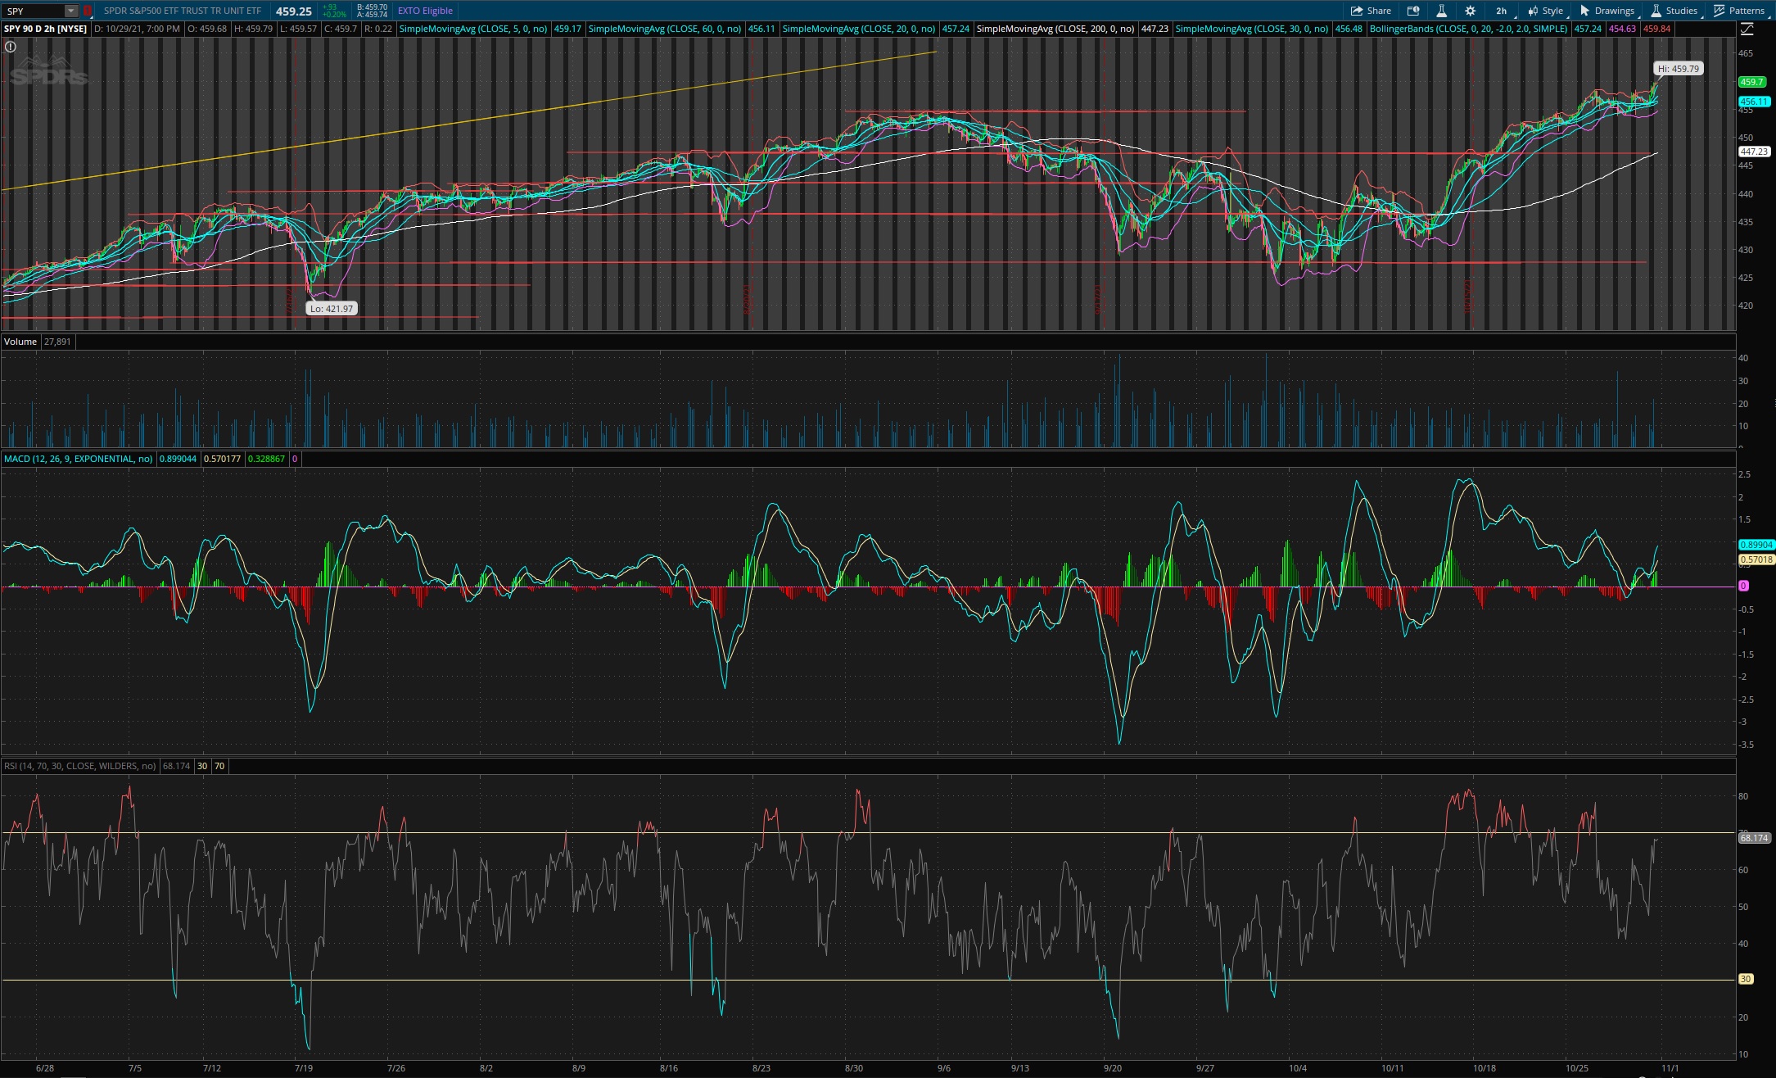Click the MACD (12, 26, 9, EXPONENTIAL) label
The width and height of the screenshot is (1776, 1078).
(x=78, y=459)
